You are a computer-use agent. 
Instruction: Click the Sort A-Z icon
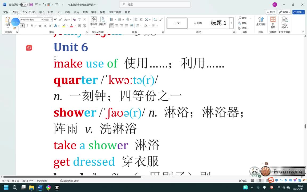[155, 19]
